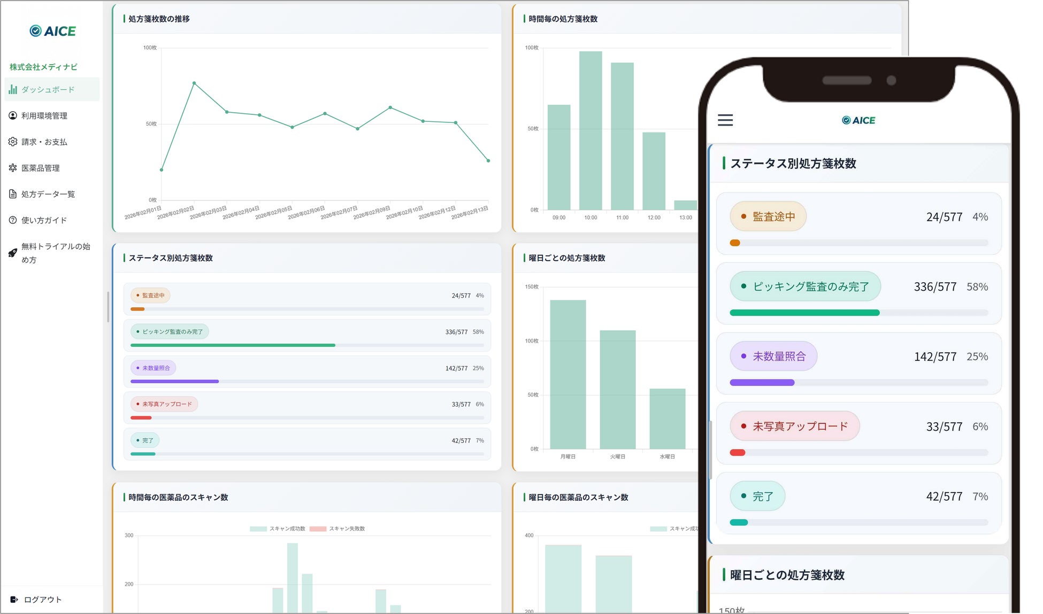1043x614 pixels.
Task: Click the 監査途中 status badge on desktop
Action: click(150, 296)
